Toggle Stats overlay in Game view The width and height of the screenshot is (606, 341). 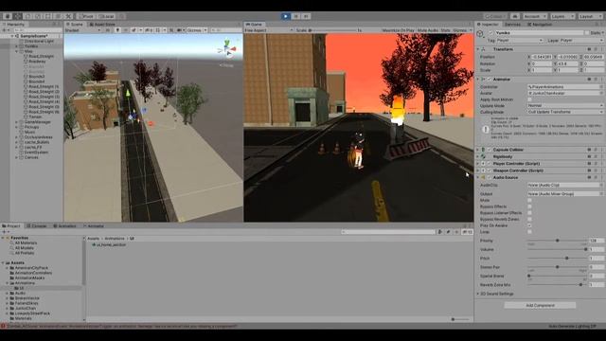click(445, 30)
